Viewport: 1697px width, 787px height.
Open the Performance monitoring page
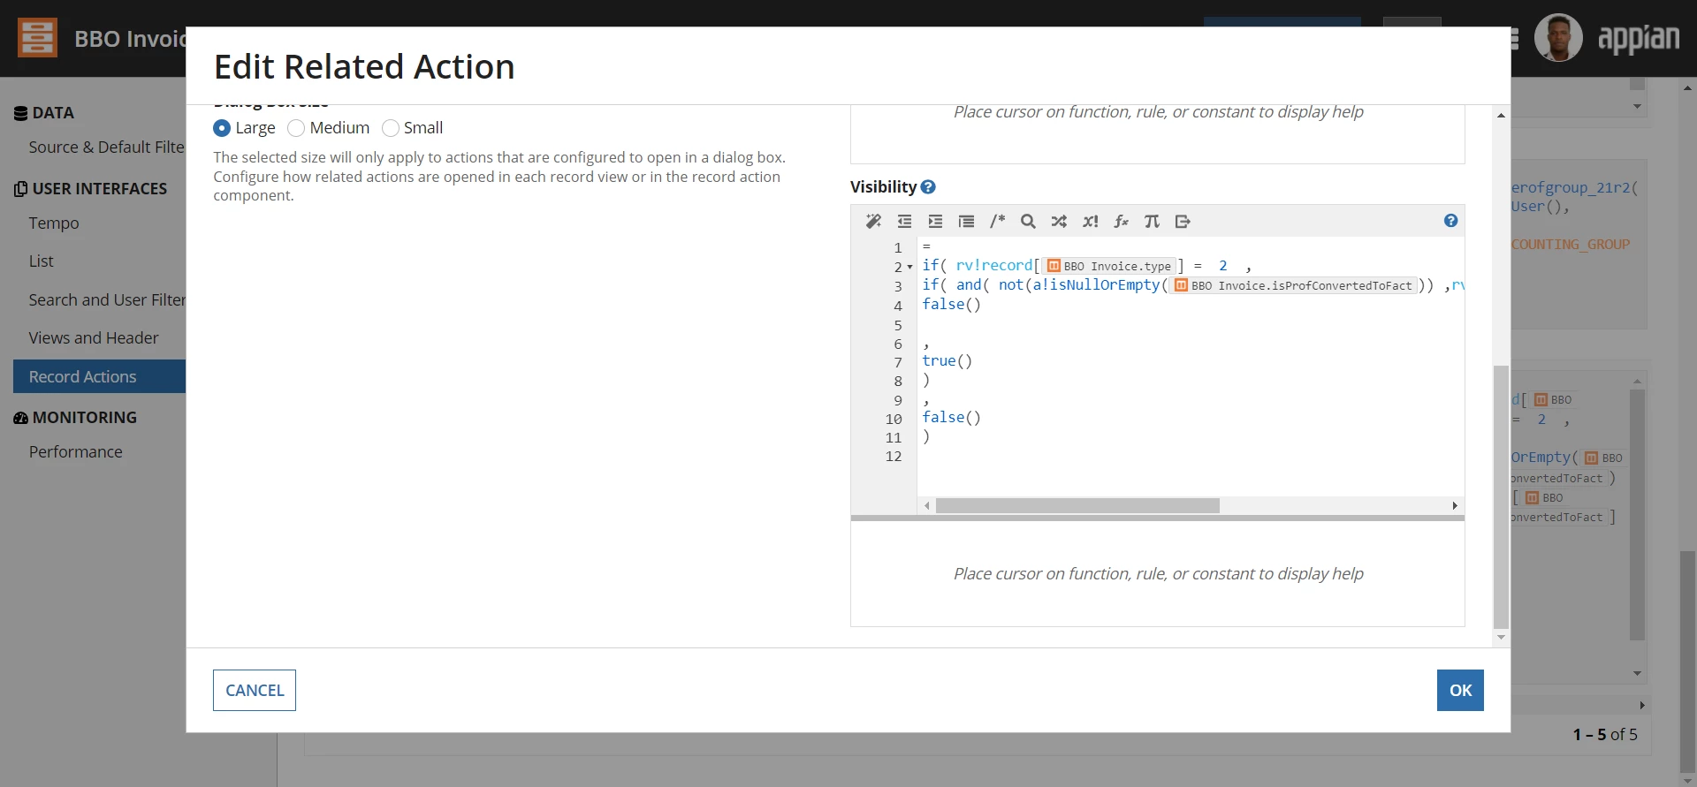[x=76, y=452]
